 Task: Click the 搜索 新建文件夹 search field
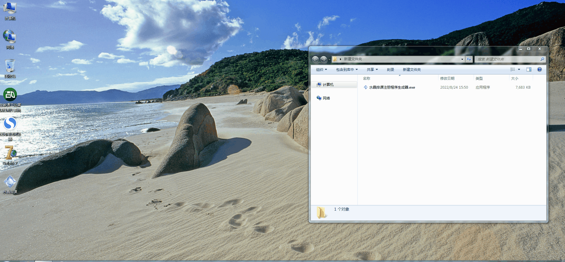pos(507,59)
